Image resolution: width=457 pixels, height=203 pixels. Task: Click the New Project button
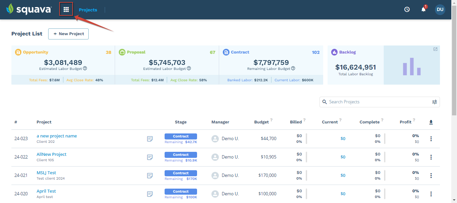[x=69, y=34]
